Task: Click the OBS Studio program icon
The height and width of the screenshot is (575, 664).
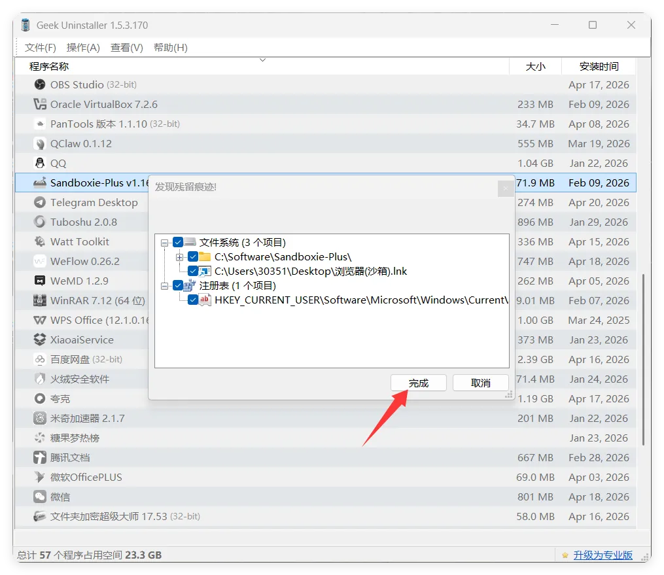Action: [x=40, y=84]
